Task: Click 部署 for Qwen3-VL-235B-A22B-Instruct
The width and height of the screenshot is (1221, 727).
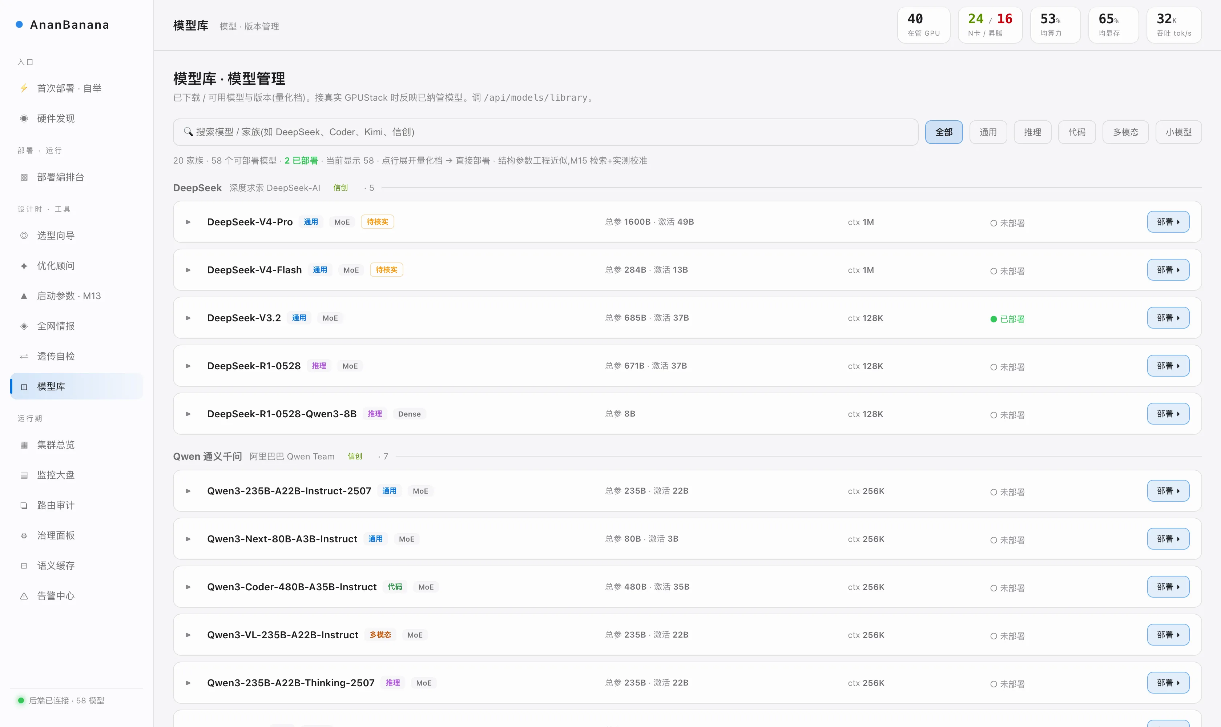Action: tap(1168, 635)
